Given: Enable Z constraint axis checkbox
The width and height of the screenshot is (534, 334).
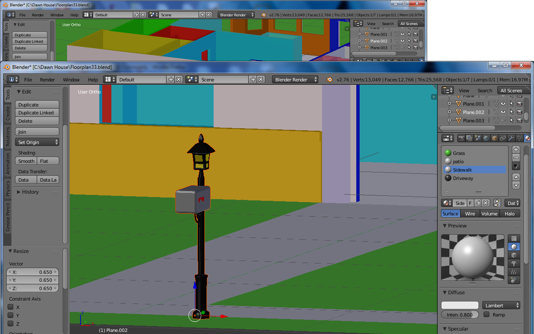Looking at the screenshot, I should (11, 324).
